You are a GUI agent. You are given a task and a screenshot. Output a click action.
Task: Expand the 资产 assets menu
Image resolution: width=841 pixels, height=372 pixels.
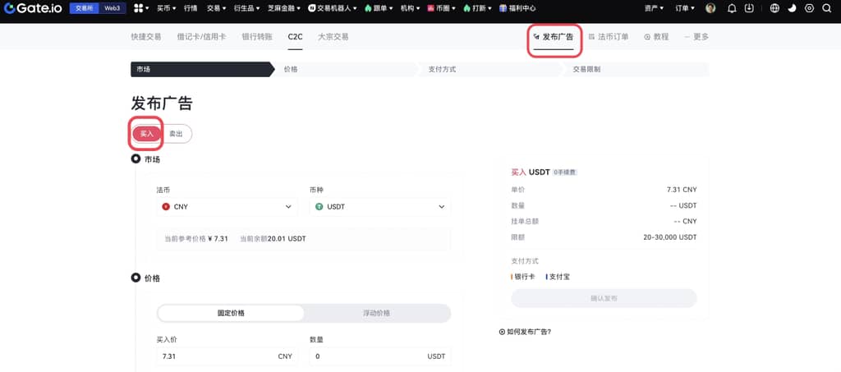click(654, 8)
